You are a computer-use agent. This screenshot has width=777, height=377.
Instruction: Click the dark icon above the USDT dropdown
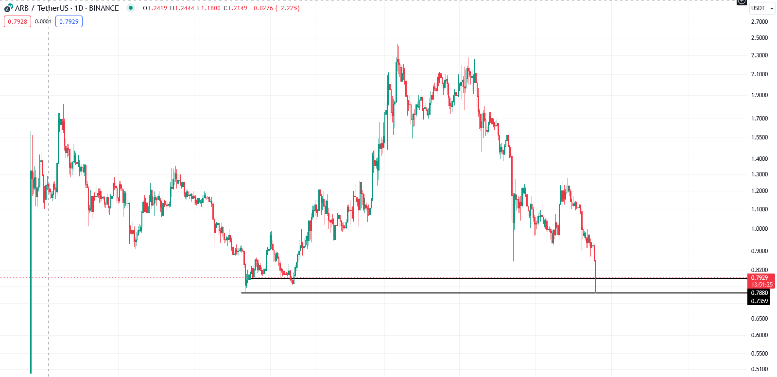pyautogui.click(x=742, y=1)
